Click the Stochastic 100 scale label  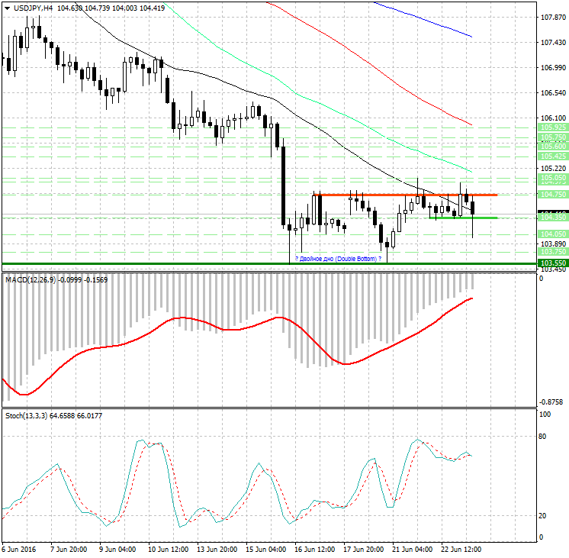(545, 414)
